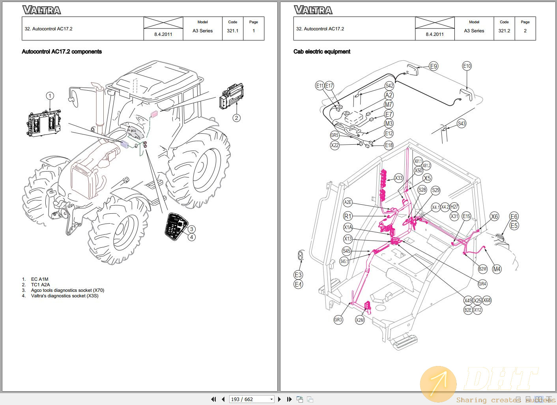Go back one page with the previous arrow

(x=222, y=399)
